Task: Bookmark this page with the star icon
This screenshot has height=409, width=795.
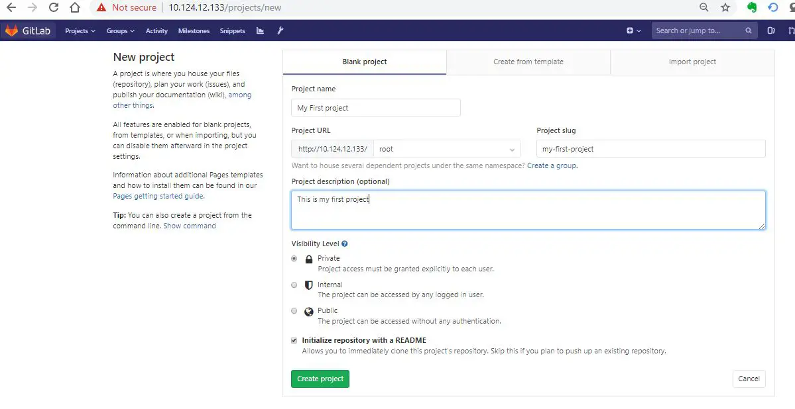Action: coord(725,8)
